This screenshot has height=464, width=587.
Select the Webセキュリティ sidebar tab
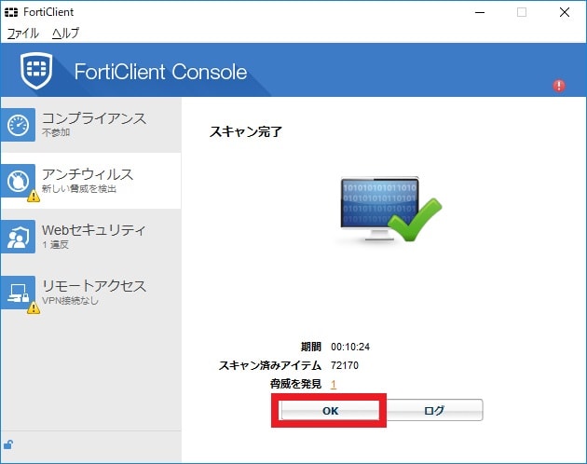(x=91, y=237)
